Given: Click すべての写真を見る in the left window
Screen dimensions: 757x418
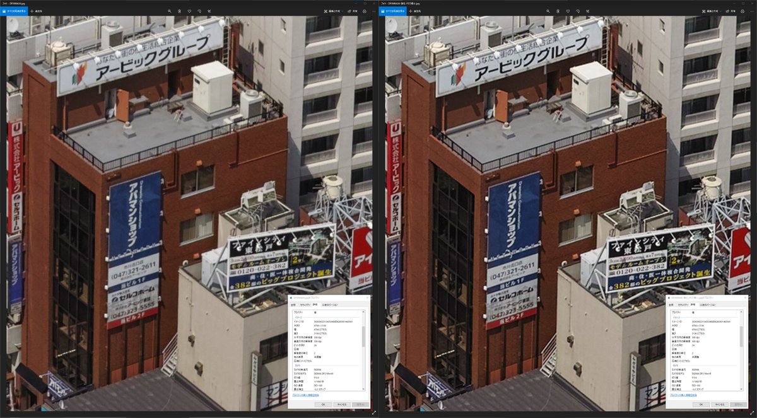Looking at the screenshot, I should pyautogui.click(x=14, y=11).
